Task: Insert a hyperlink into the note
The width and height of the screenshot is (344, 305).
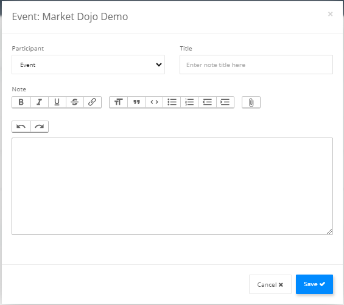Action: [x=93, y=102]
